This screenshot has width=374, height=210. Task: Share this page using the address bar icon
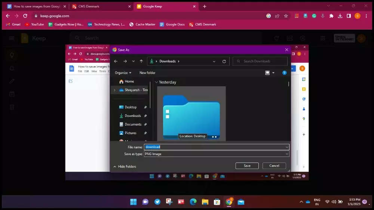[277, 16]
